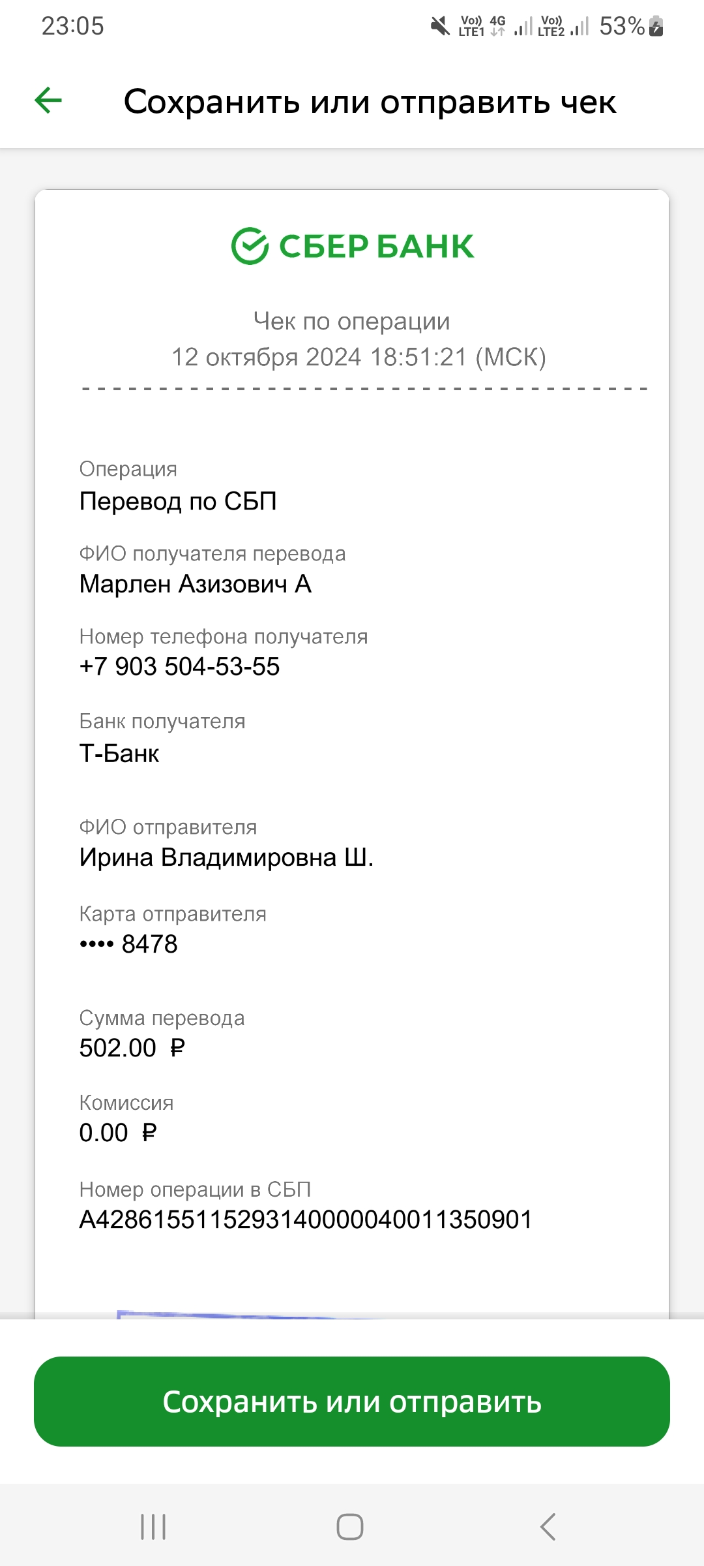
Task: Tap Android back chevron in navigation bar
Action: point(548,1527)
